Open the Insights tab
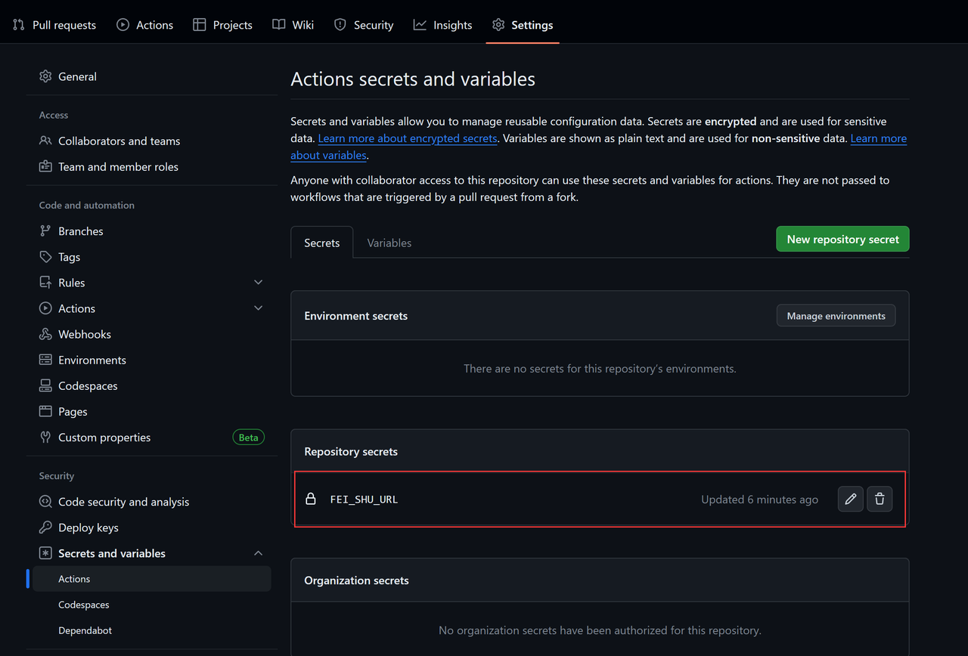 tap(443, 25)
